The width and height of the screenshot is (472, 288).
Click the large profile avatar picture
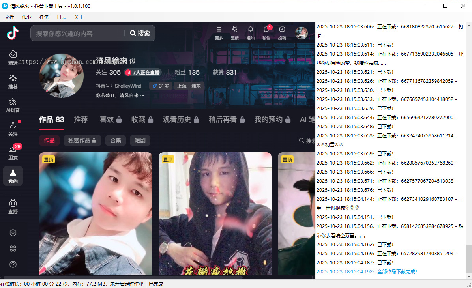tap(62, 75)
